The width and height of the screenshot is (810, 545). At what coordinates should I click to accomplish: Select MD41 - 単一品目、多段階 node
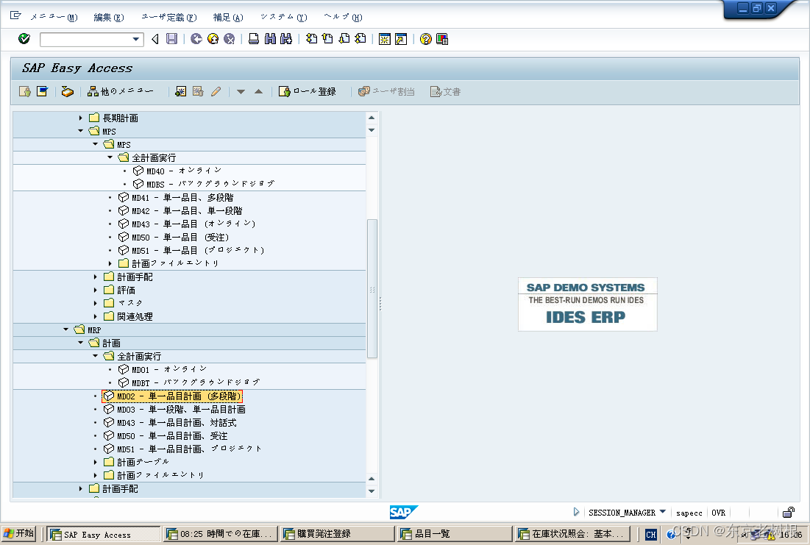coord(176,197)
